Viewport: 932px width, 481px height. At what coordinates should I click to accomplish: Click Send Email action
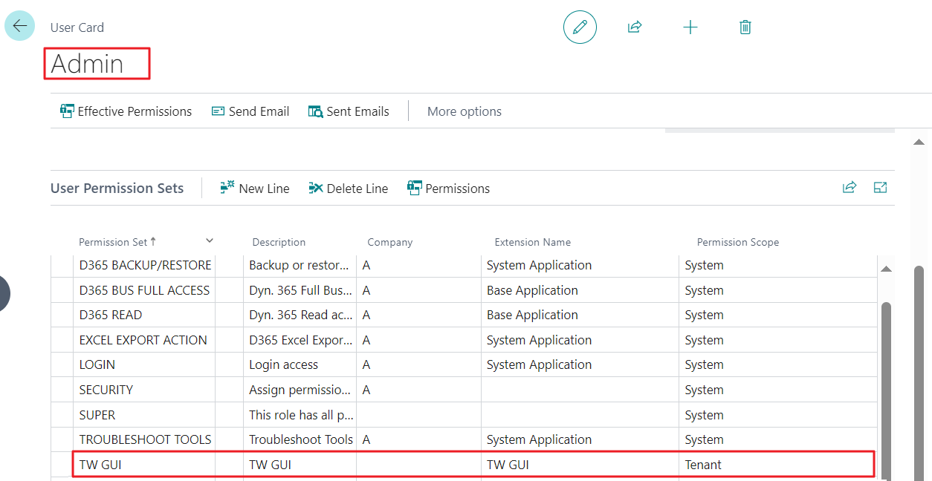tap(250, 111)
